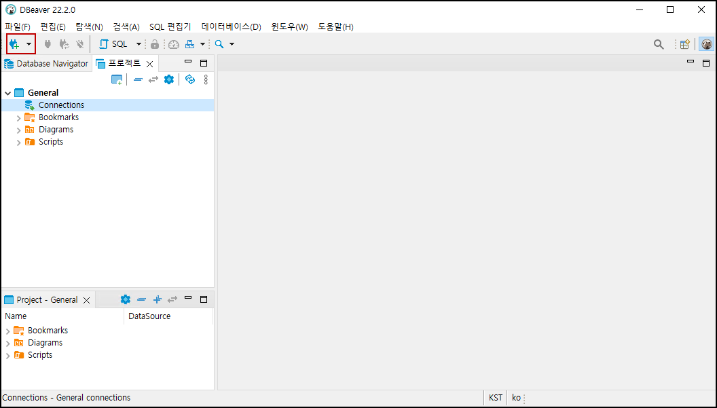This screenshot has height=408, width=717.
Task: Click the gray global search magnifier
Action: click(659, 44)
